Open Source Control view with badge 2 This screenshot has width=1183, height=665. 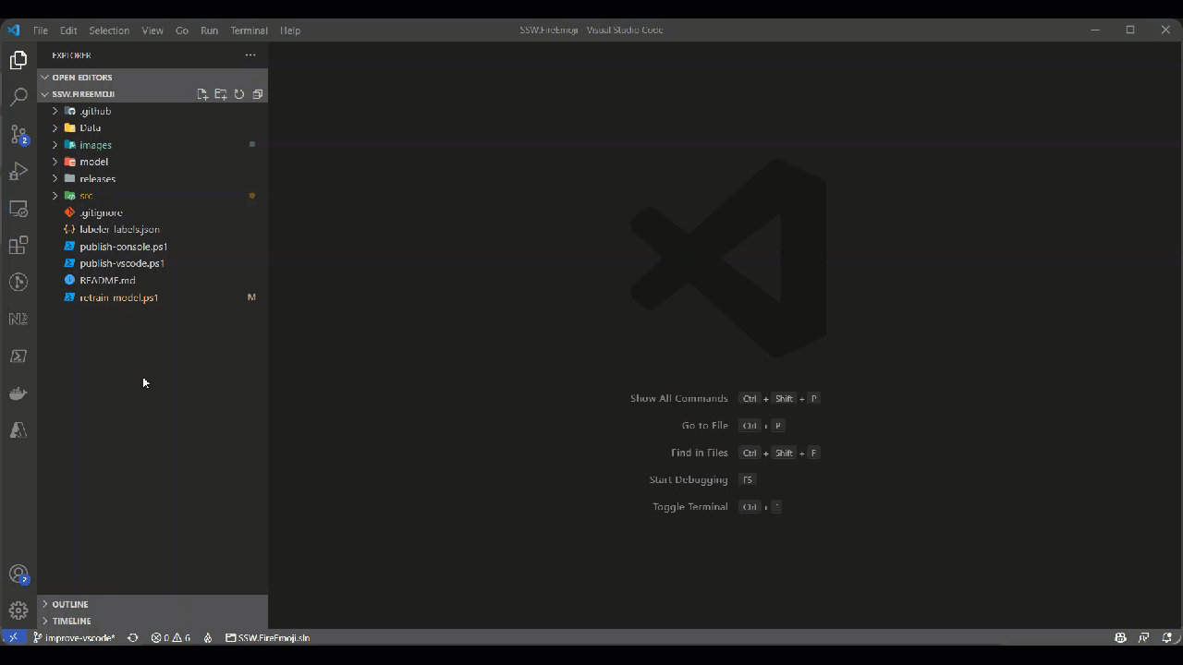18,135
